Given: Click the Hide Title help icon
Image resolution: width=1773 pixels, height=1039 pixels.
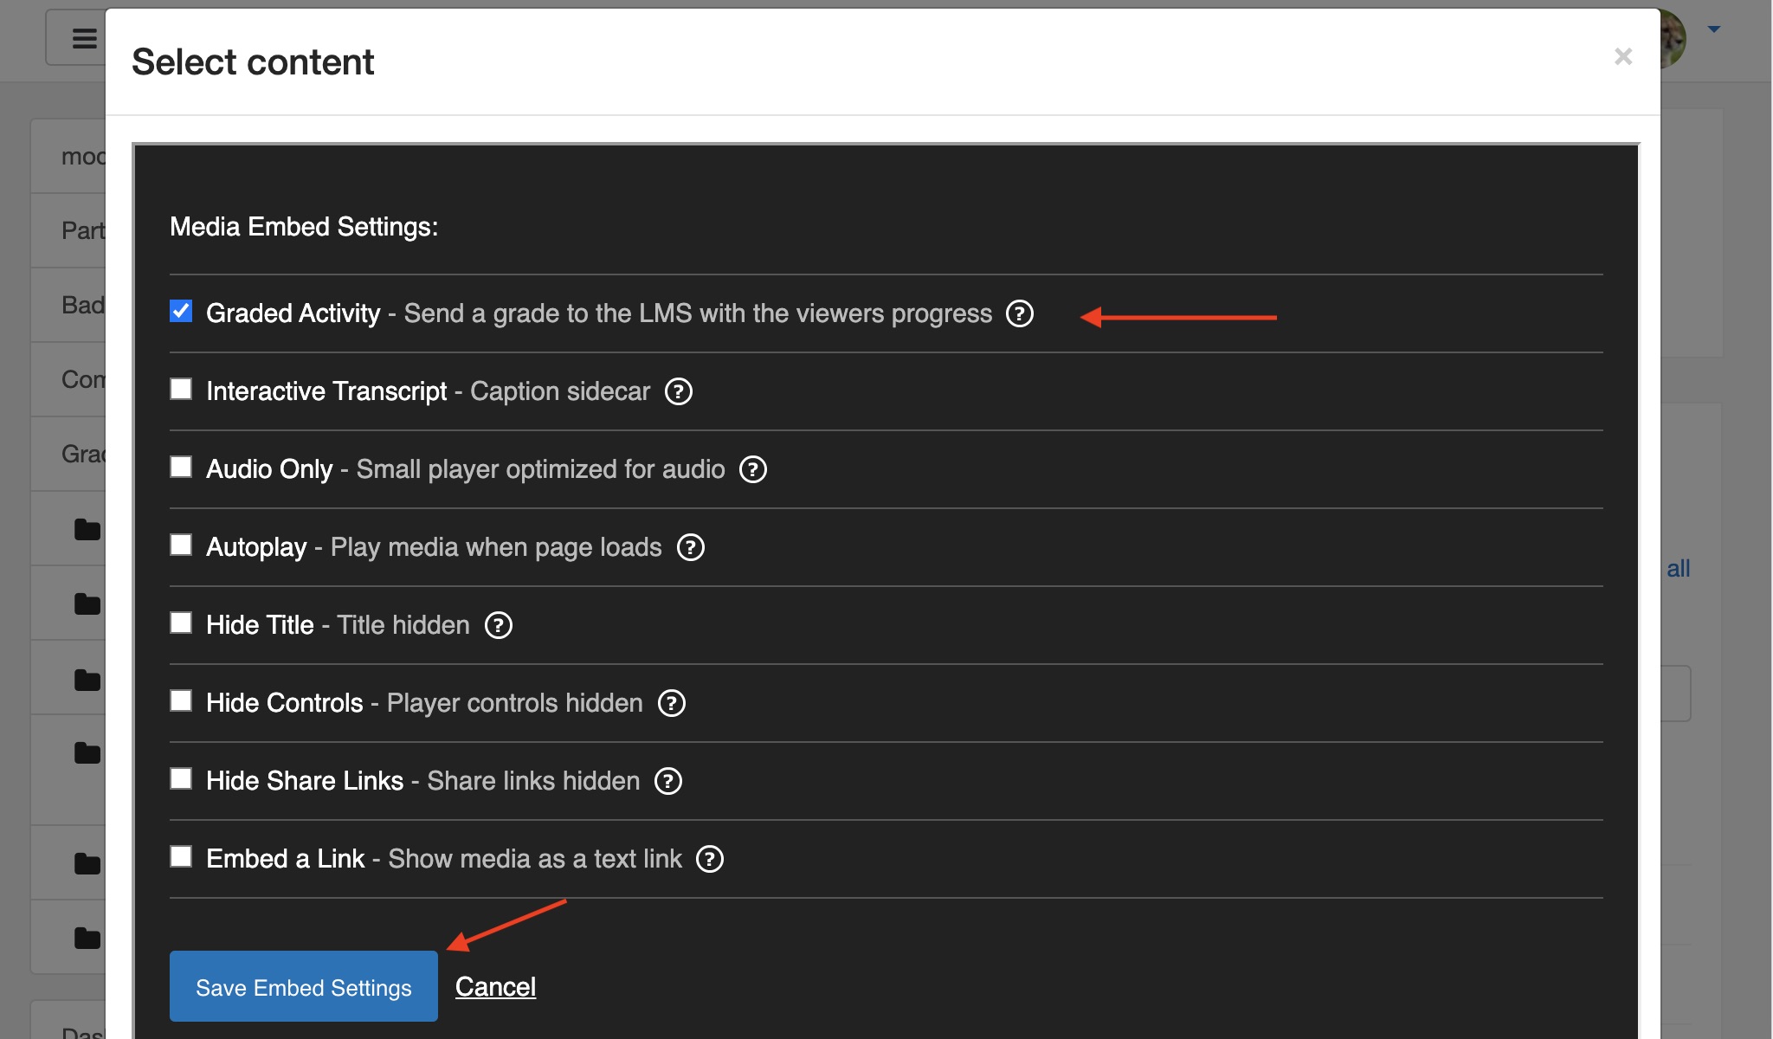Looking at the screenshot, I should coord(499,624).
